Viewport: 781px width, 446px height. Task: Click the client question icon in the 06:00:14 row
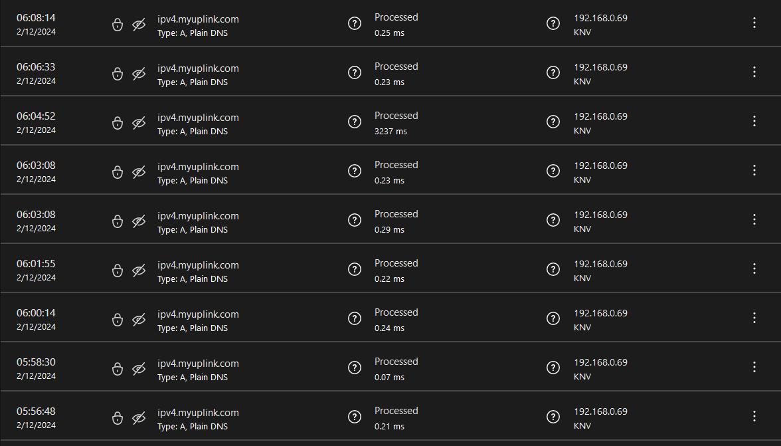[553, 318]
